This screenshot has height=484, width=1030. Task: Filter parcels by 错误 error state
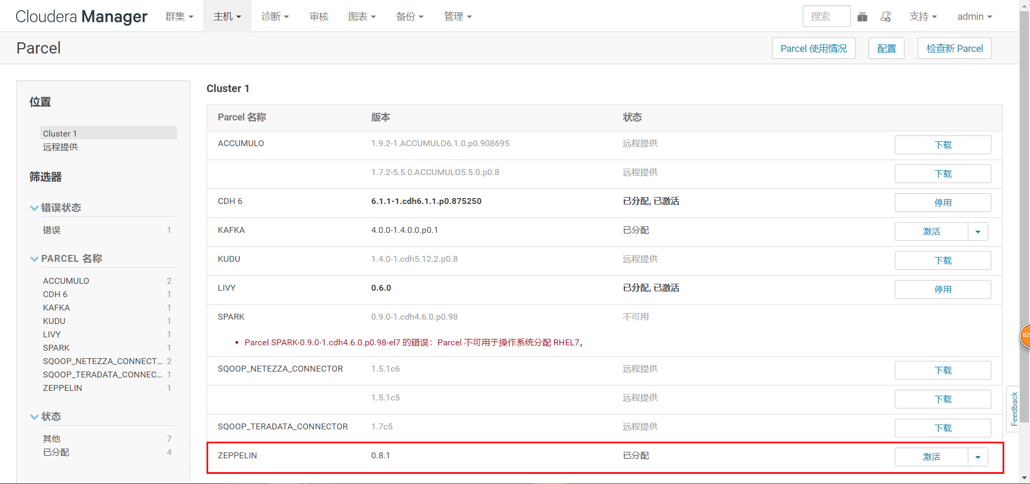51,230
